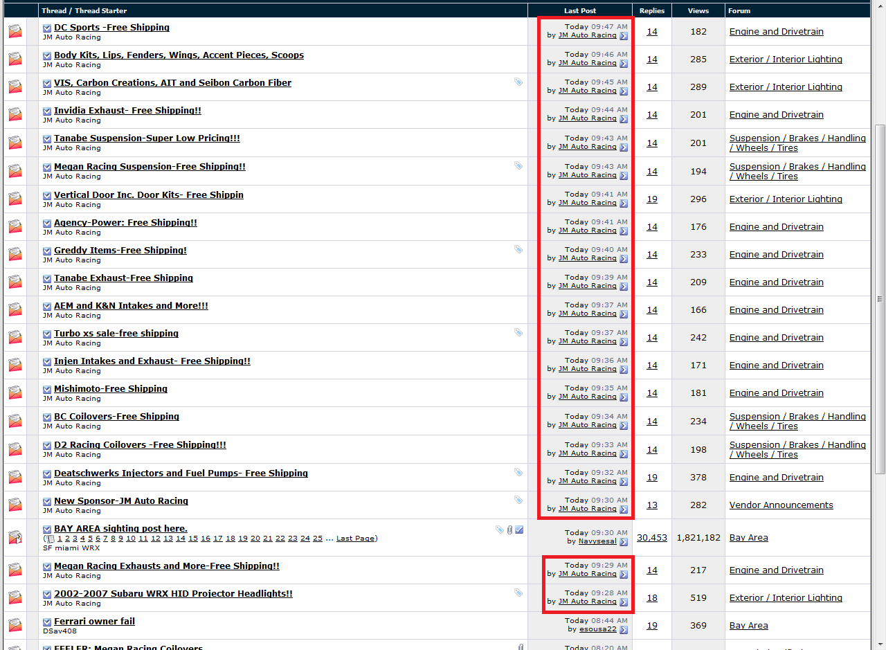This screenshot has width=886, height=650.
Task: Open the Ferrari owner fail thread
Action: [x=94, y=622]
